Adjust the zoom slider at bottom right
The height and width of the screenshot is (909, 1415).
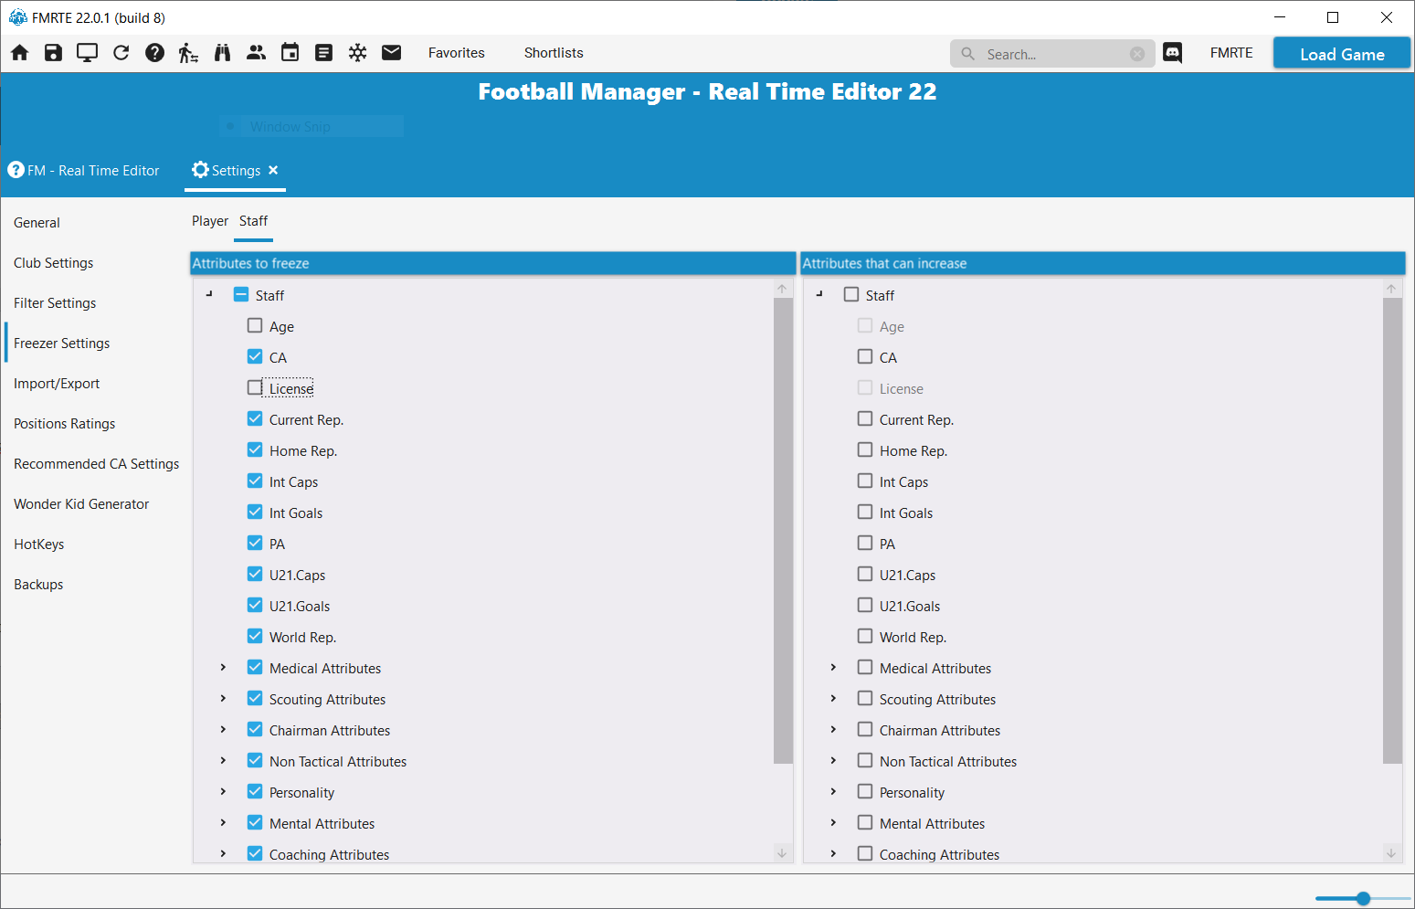tap(1363, 898)
